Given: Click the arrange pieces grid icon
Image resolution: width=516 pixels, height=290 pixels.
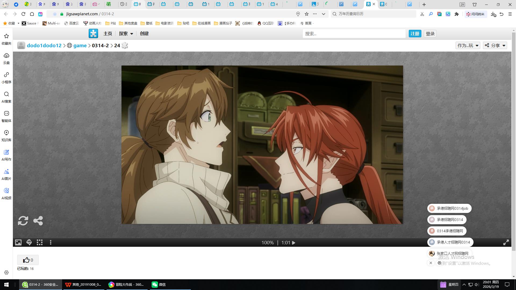Looking at the screenshot, I should (x=40, y=242).
